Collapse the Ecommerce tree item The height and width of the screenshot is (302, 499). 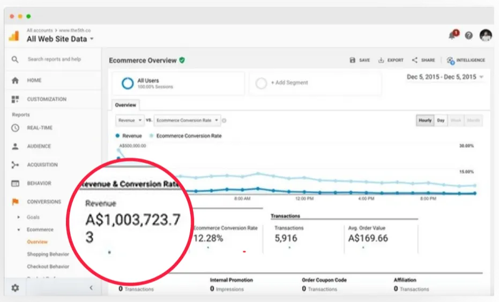click(x=18, y=230)
